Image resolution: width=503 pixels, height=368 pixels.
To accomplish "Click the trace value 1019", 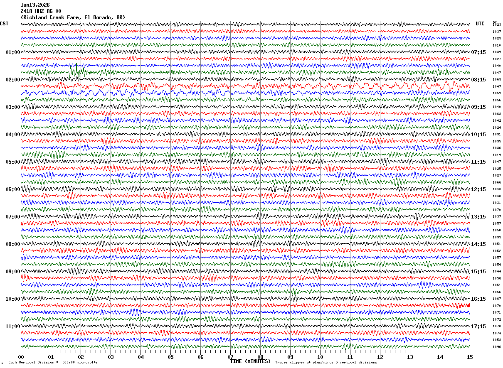I will [x=497, y=155].
